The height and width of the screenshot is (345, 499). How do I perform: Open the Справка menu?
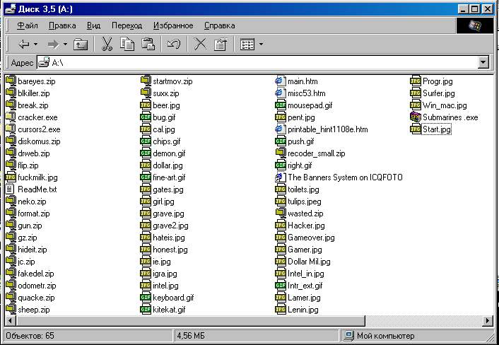pos(220,25)
